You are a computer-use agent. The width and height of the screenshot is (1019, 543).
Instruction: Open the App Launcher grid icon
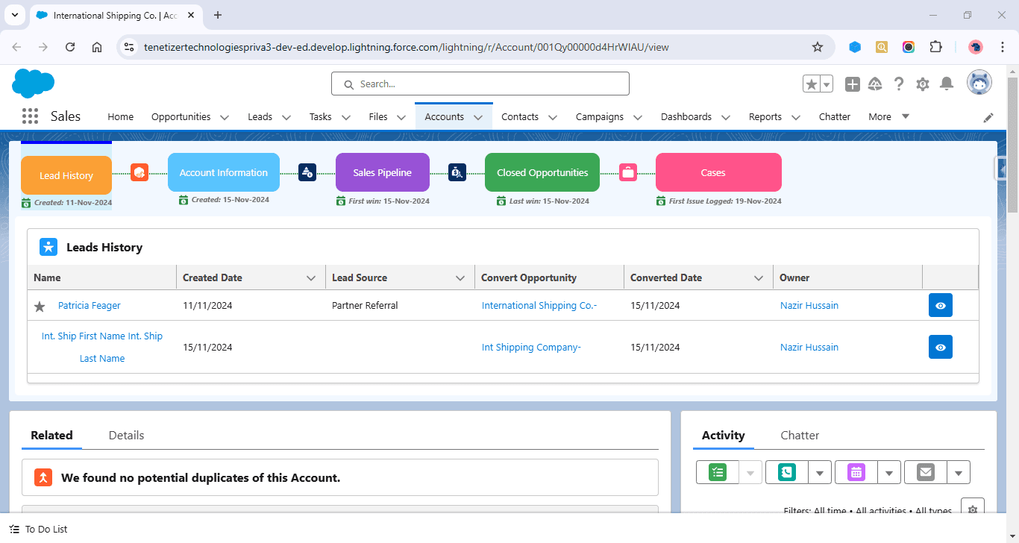pos(30,116)
